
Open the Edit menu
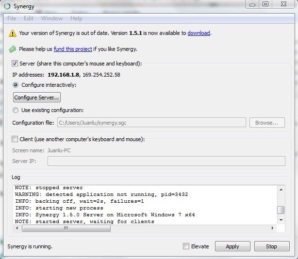point(29,18)
